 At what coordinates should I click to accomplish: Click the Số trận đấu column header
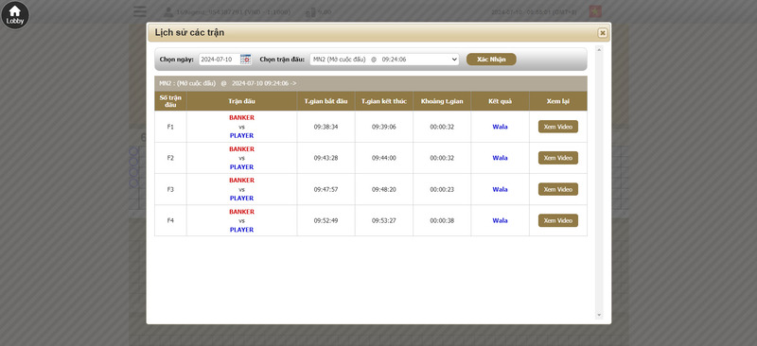coord(170,101)
